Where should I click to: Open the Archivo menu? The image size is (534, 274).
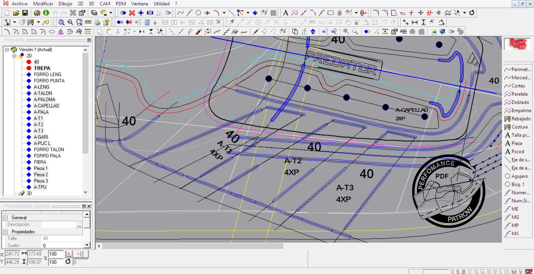pos(20,4)
